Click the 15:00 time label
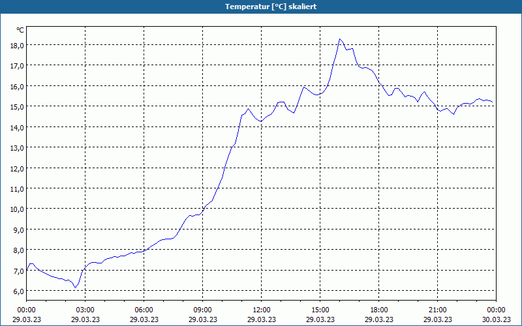This screenshot has height=326, width=522. [320, 310]
